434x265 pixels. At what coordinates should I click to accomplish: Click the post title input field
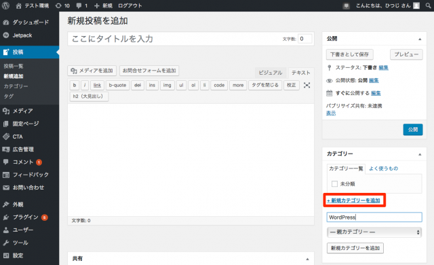tap(191, 39)
